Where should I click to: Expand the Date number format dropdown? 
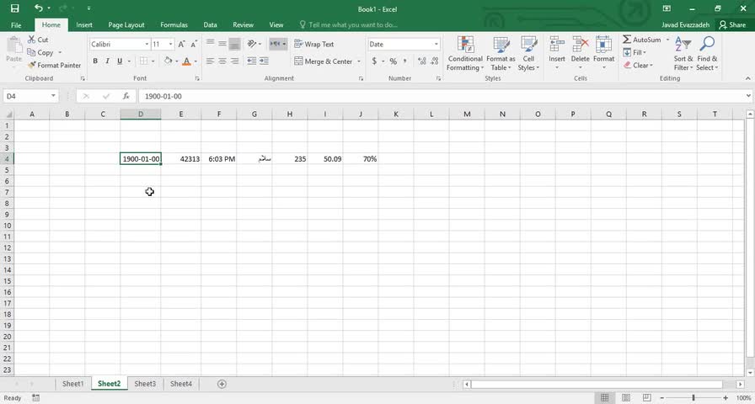pos(436,45)
